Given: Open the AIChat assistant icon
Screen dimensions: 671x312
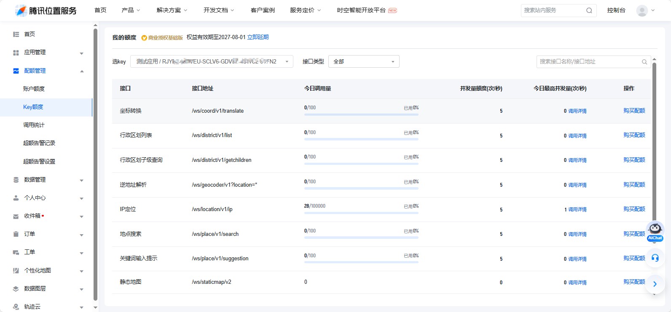Looking at the screenshot, I should click(655, 231).
